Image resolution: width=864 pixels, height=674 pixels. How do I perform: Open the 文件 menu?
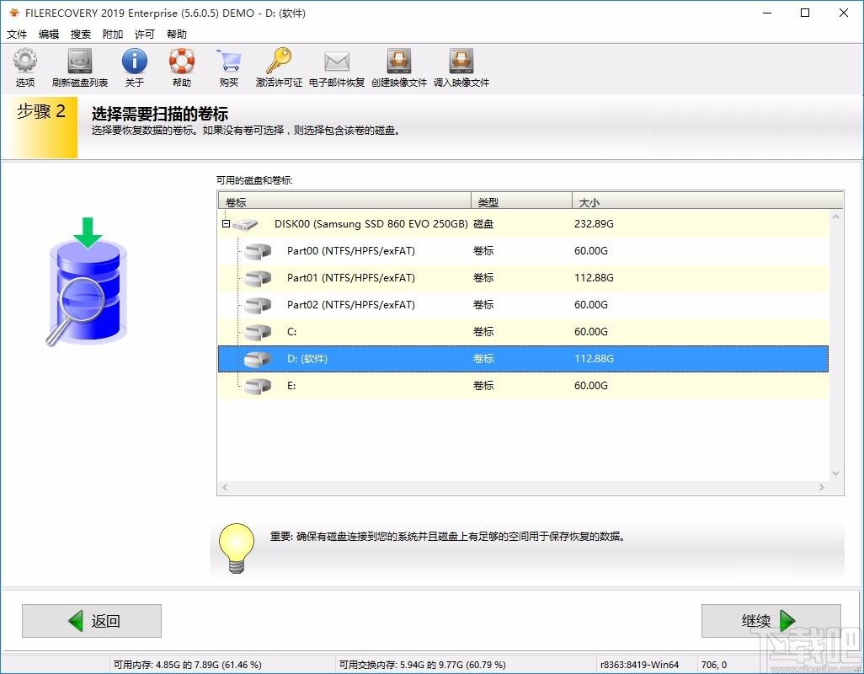point(17,35)
